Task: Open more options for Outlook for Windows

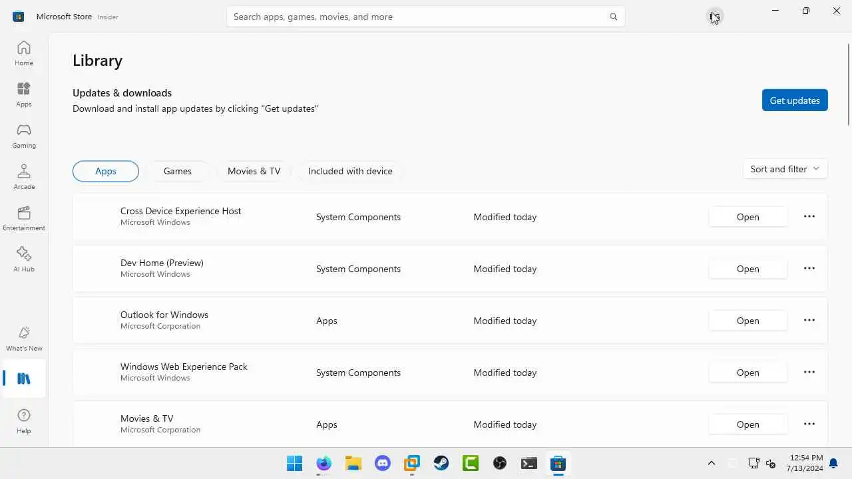Action: coord(809,321)
